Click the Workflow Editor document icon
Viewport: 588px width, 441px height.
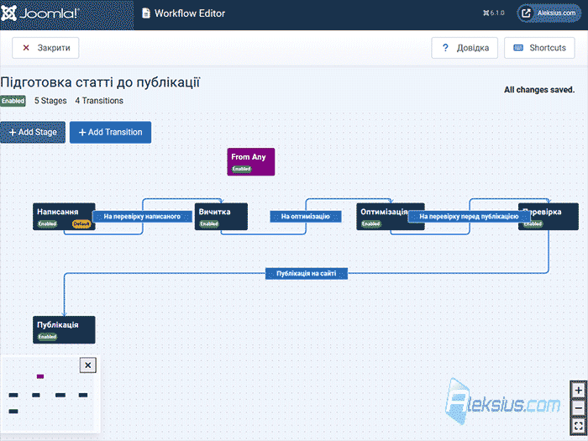[x=146, y=13]
